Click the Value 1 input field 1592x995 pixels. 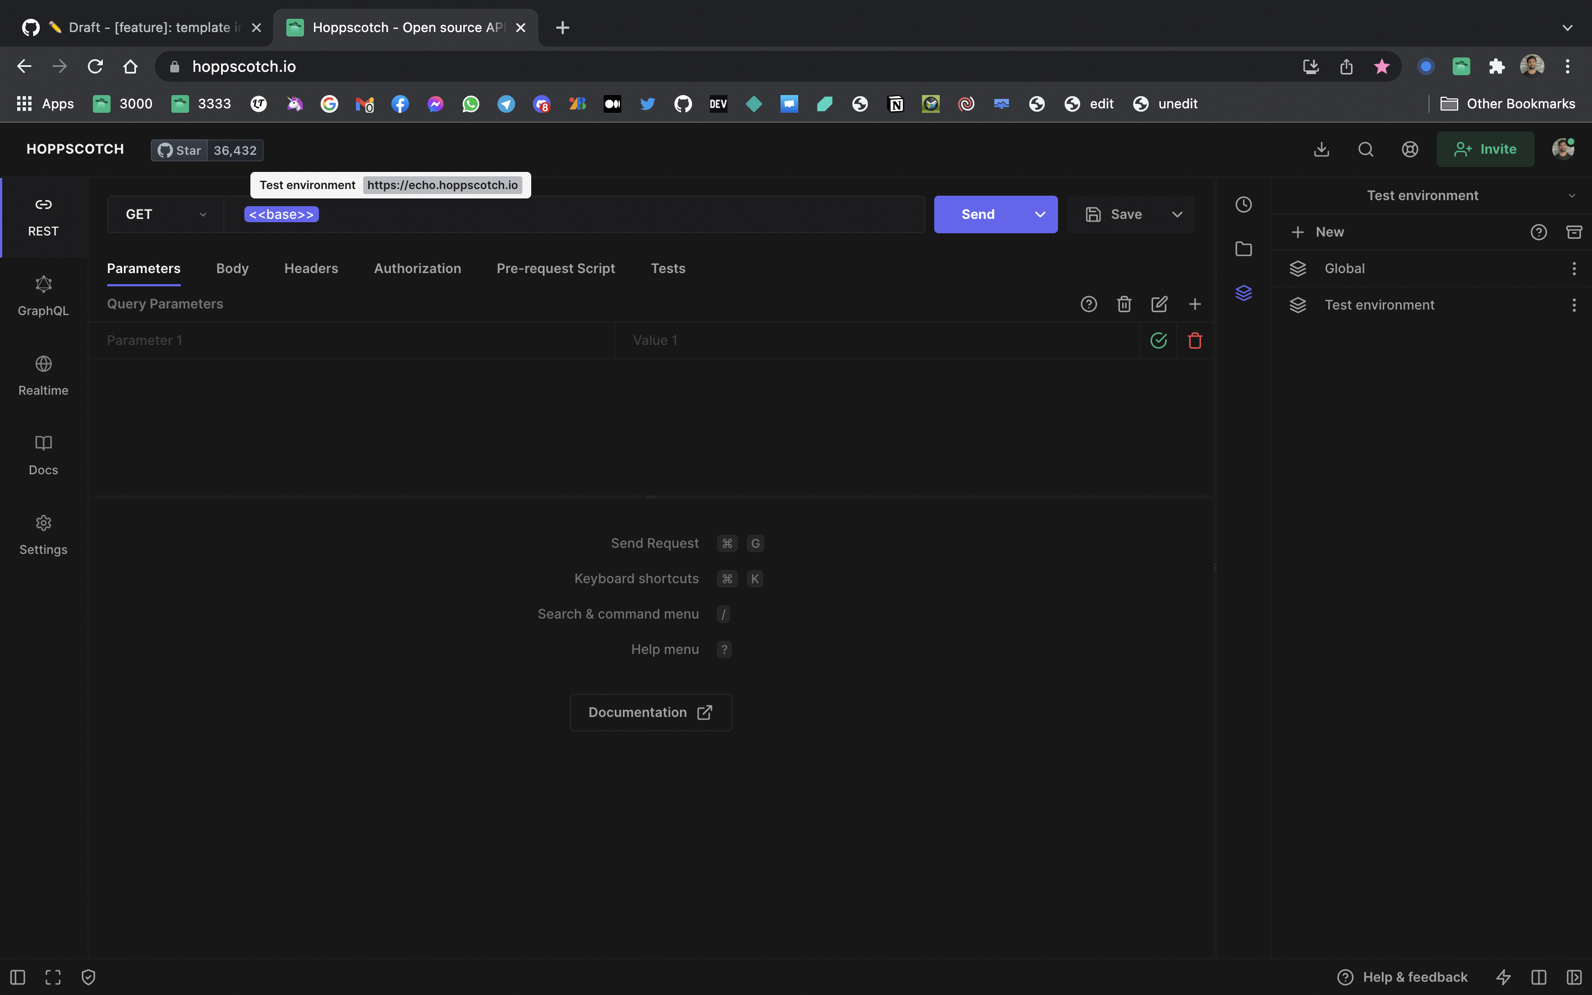(x=875, y=340)
